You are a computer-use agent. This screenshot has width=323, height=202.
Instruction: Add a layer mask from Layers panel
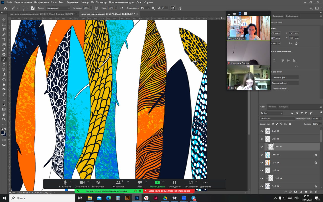[x=295, y=192]
